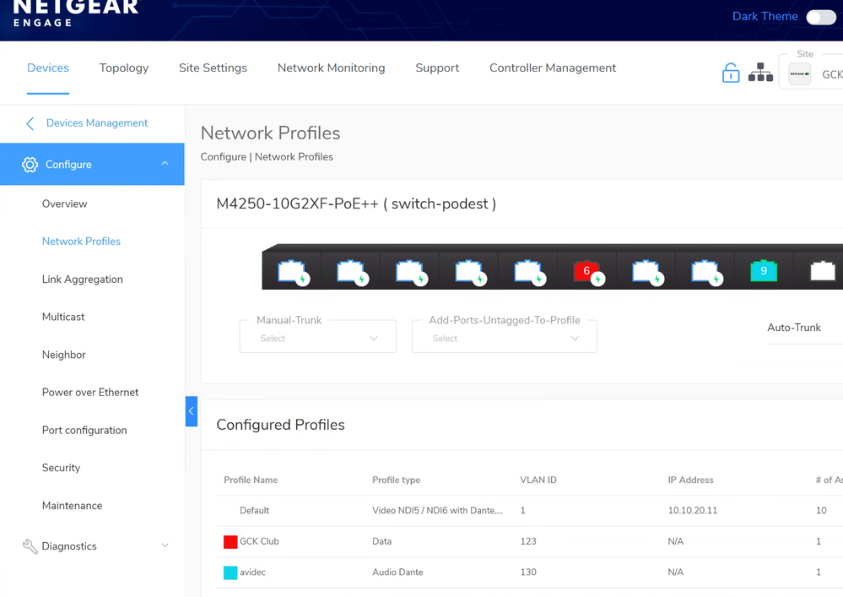
Task: Collapse the Configure section chevron
Action: coord(165,164)
